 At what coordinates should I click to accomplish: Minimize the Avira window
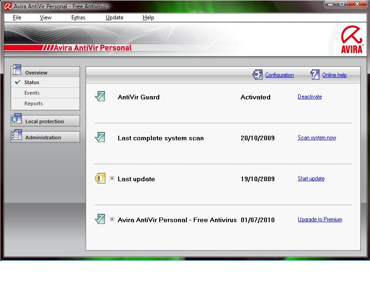(x=330, y=4)
